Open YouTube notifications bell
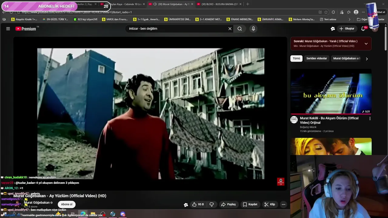This screenshot has height=218, width=388. click(x=363, y=29)
